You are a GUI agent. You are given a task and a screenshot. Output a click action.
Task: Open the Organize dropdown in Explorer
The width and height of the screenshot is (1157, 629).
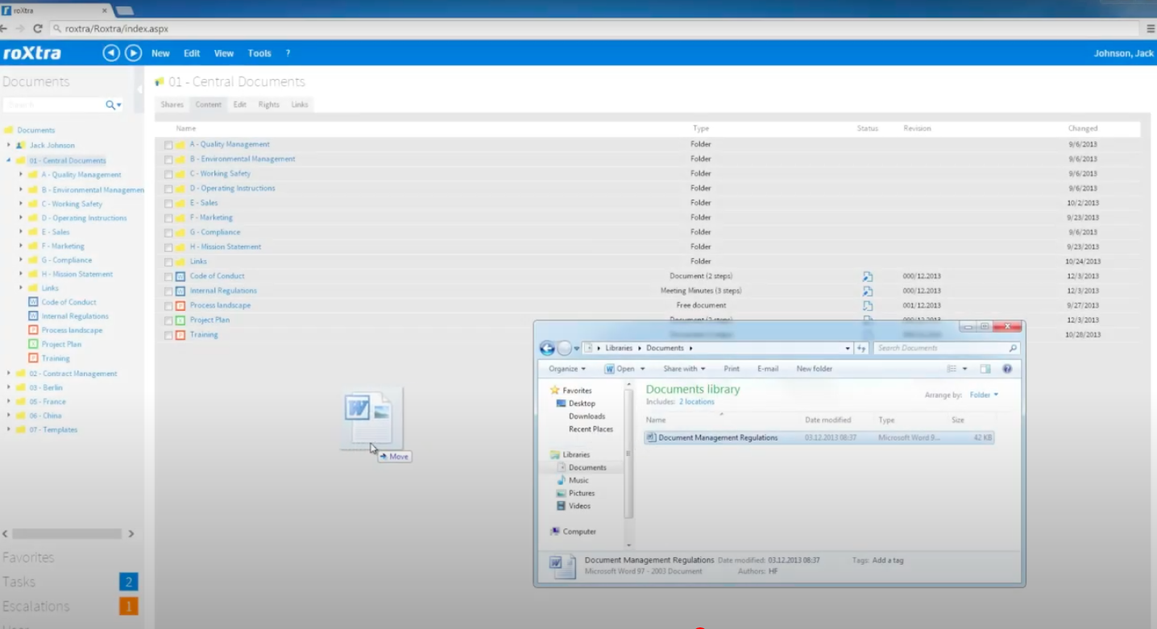click(567, 369)
